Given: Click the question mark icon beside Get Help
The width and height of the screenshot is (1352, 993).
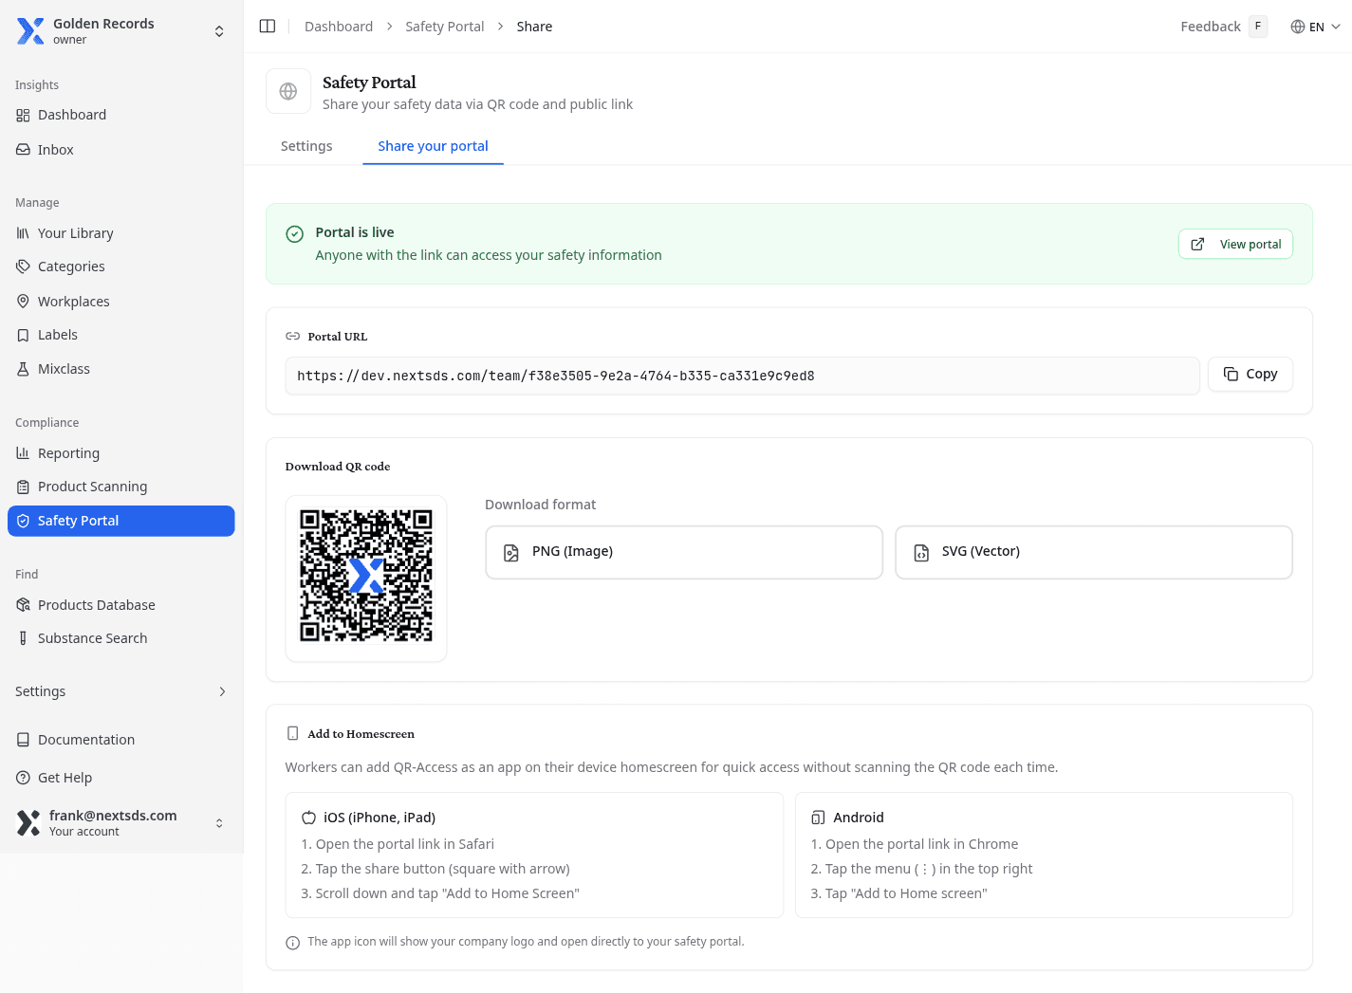Looking at the screenshot, I should tap(23, 778).
